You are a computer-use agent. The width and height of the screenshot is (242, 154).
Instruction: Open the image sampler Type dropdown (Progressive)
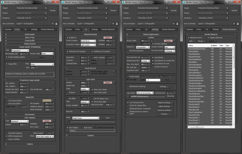point(20,51)
